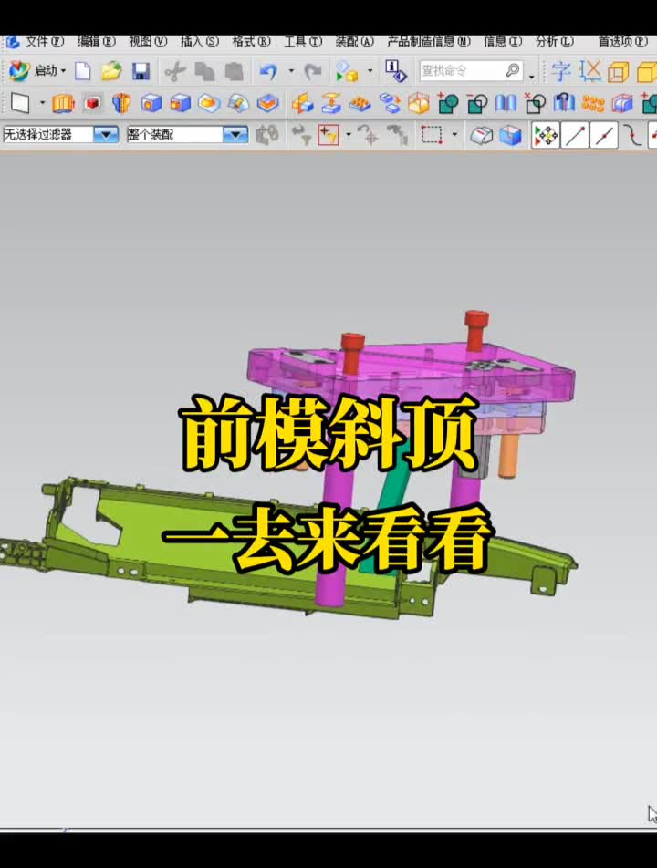The width and height of the screenshot is (657, 868).
Task: Toggle the end point snap button
Action: click(575, 136)
